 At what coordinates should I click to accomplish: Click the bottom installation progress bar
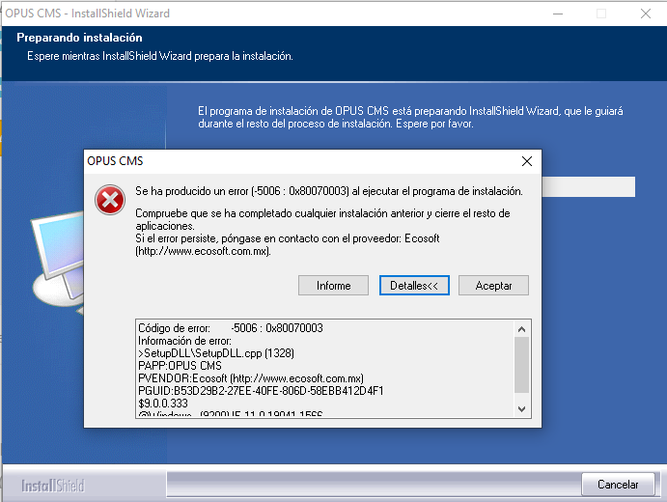point(372,483)
